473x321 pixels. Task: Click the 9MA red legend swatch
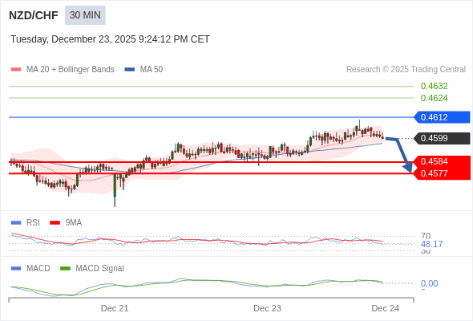(x=55, y=223)
